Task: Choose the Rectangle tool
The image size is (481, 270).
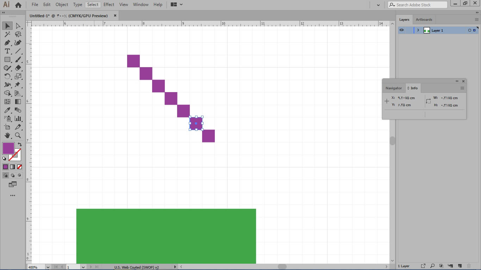Action: pos(7,59)
